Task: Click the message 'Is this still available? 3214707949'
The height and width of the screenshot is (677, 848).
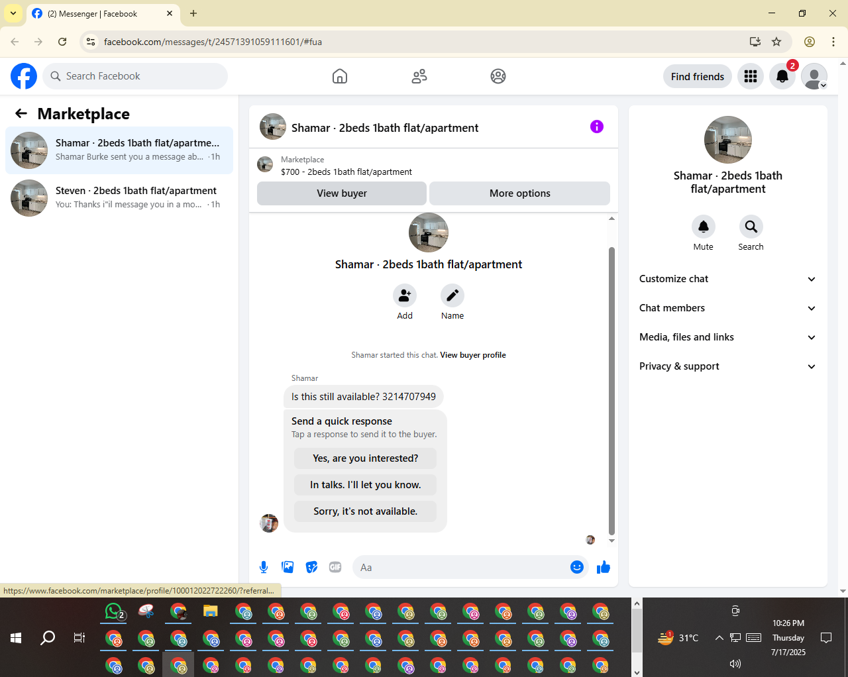Action: pyautogui.click(x=364, y=397)
